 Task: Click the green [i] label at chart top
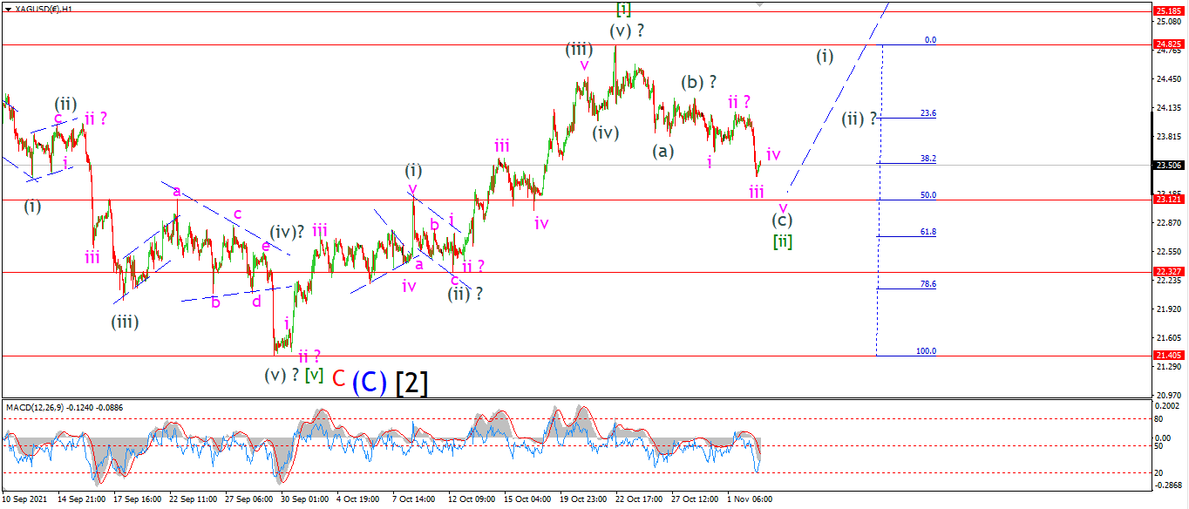click(623, 10)
